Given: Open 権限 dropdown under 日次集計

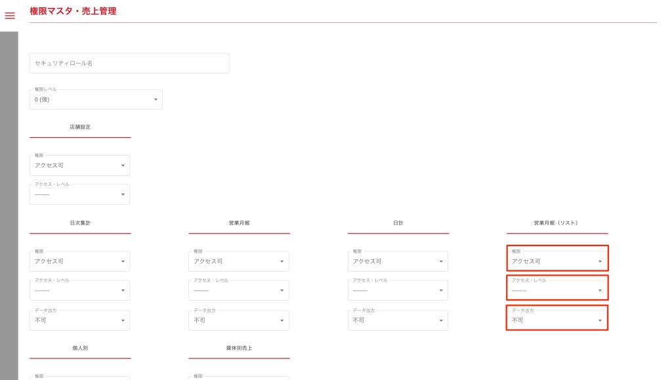Looking at the screenshot, I should (79, 261).
